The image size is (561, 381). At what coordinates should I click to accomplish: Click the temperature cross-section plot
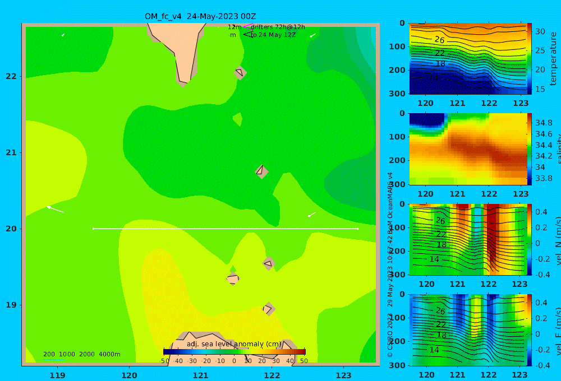click(x=468, y=59)
